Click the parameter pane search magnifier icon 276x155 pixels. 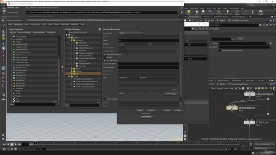click(267, 25)
